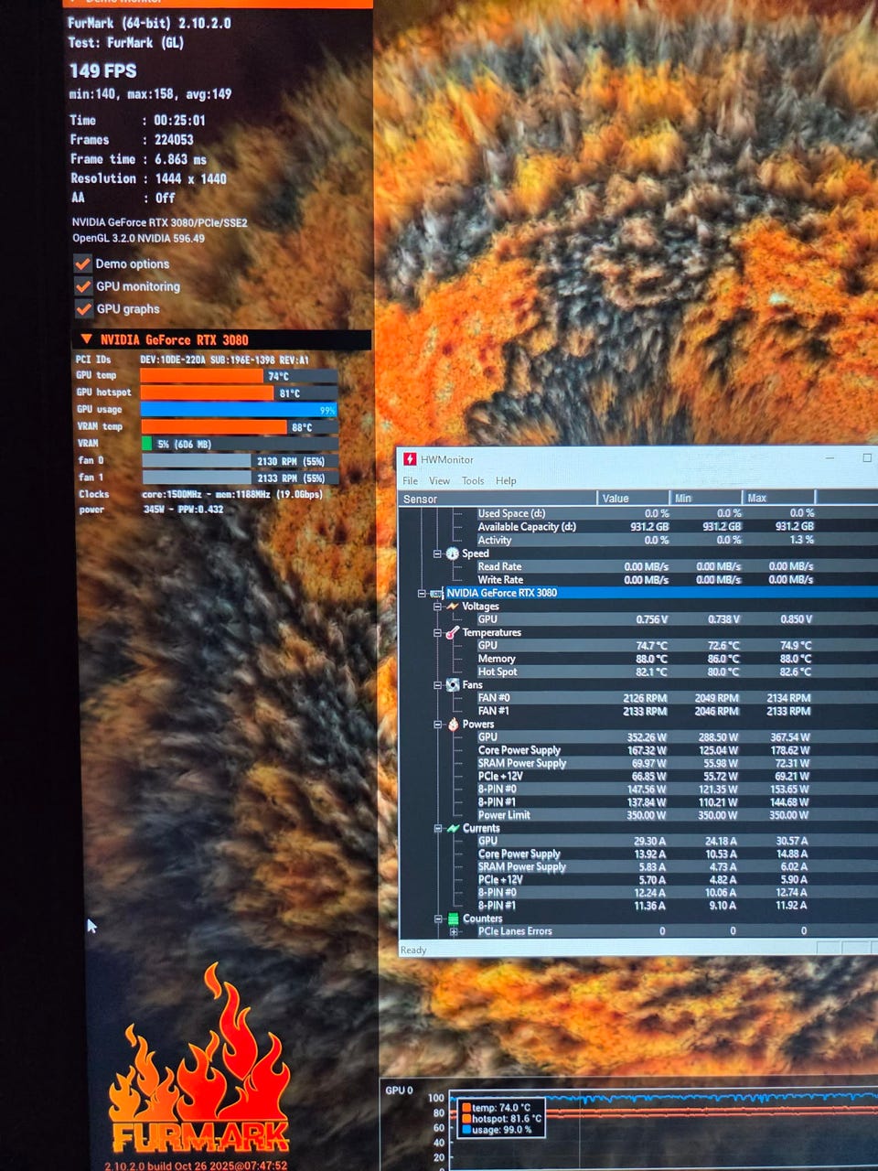The width and height of the screenshot is (878, 1171).
Task: Select the Used Space (d:) row
Action: coord(637,513)
